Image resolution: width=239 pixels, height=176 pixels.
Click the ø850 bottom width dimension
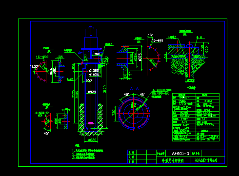[x=92, y=140]
